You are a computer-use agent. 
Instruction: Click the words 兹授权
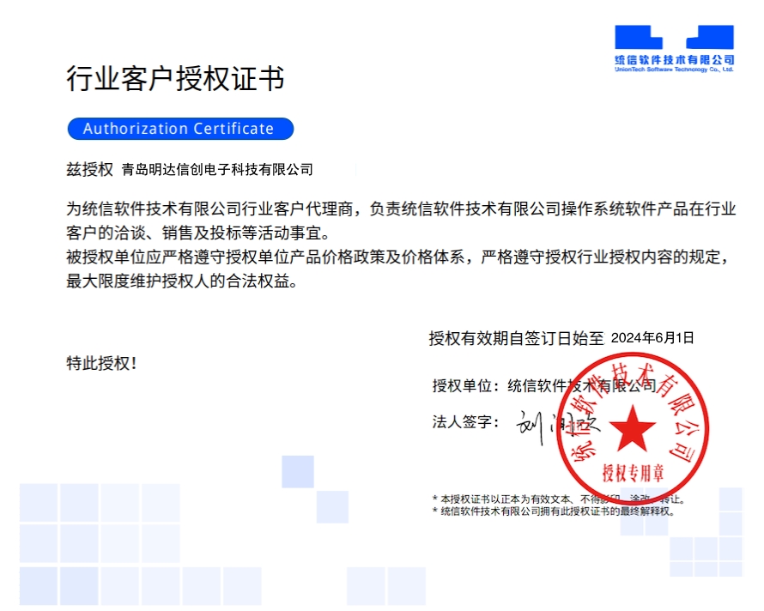[89, 170]
